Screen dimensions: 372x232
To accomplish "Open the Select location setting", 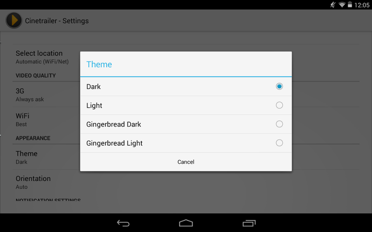I will point(46,57).
